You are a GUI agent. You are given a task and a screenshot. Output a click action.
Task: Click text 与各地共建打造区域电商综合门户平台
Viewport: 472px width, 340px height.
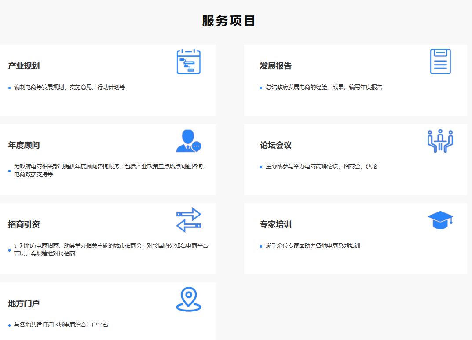click(x=61, y=325)
